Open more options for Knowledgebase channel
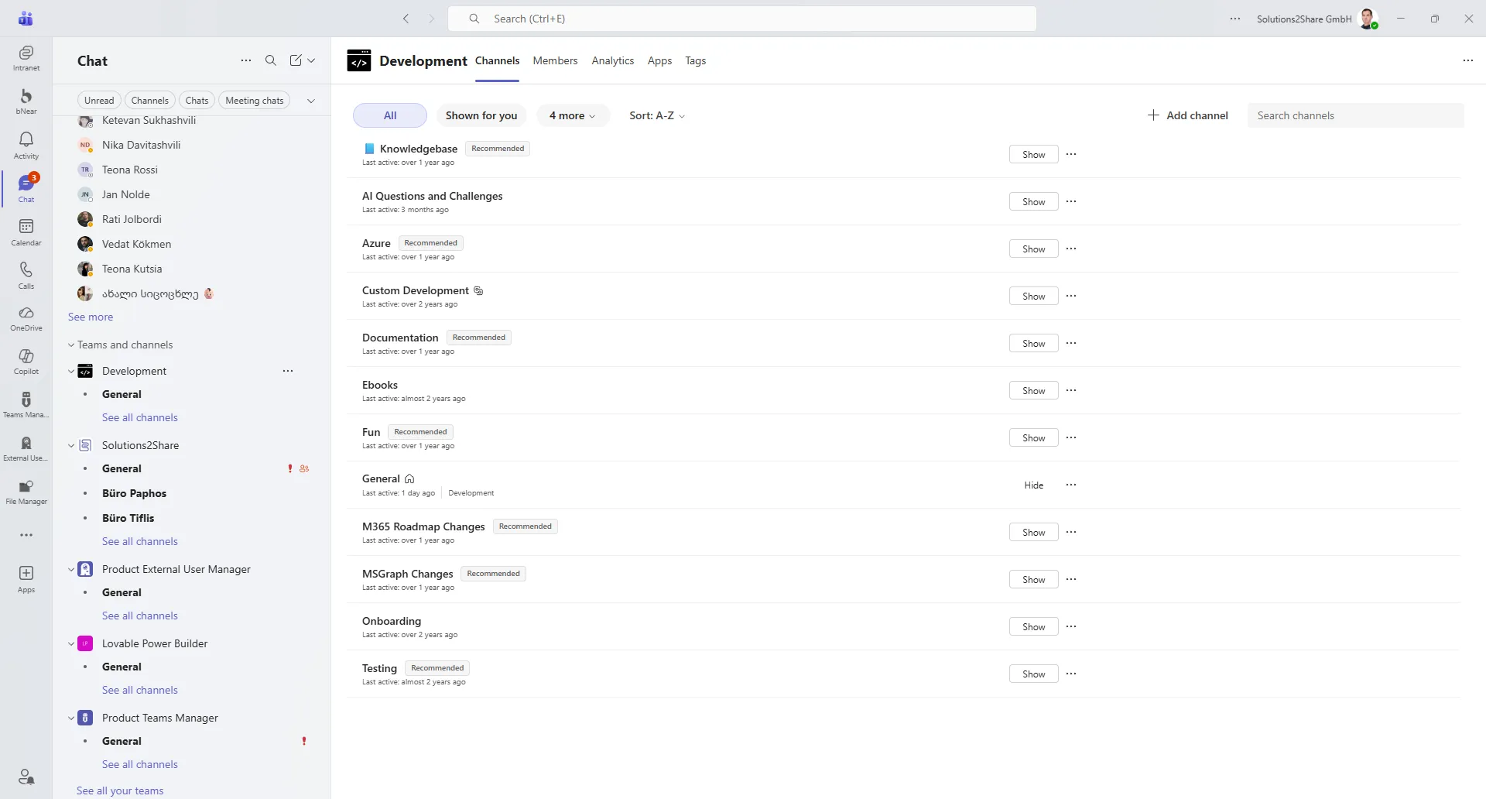 coord(1071,154)
